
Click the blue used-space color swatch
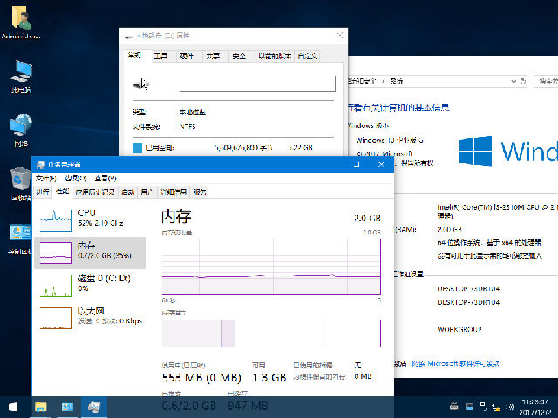coord(138,148)
